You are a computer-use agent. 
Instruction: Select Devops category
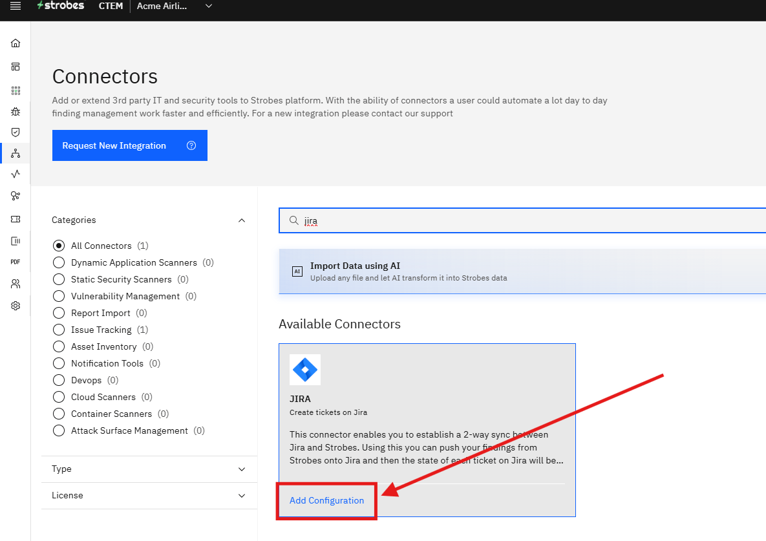tap(59, 380)
